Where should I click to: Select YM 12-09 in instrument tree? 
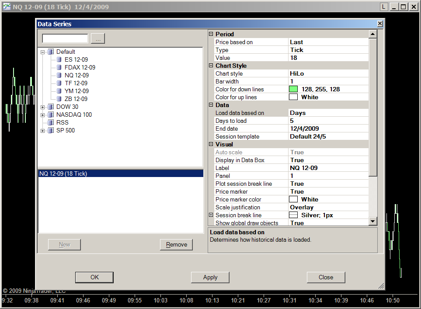77,91
